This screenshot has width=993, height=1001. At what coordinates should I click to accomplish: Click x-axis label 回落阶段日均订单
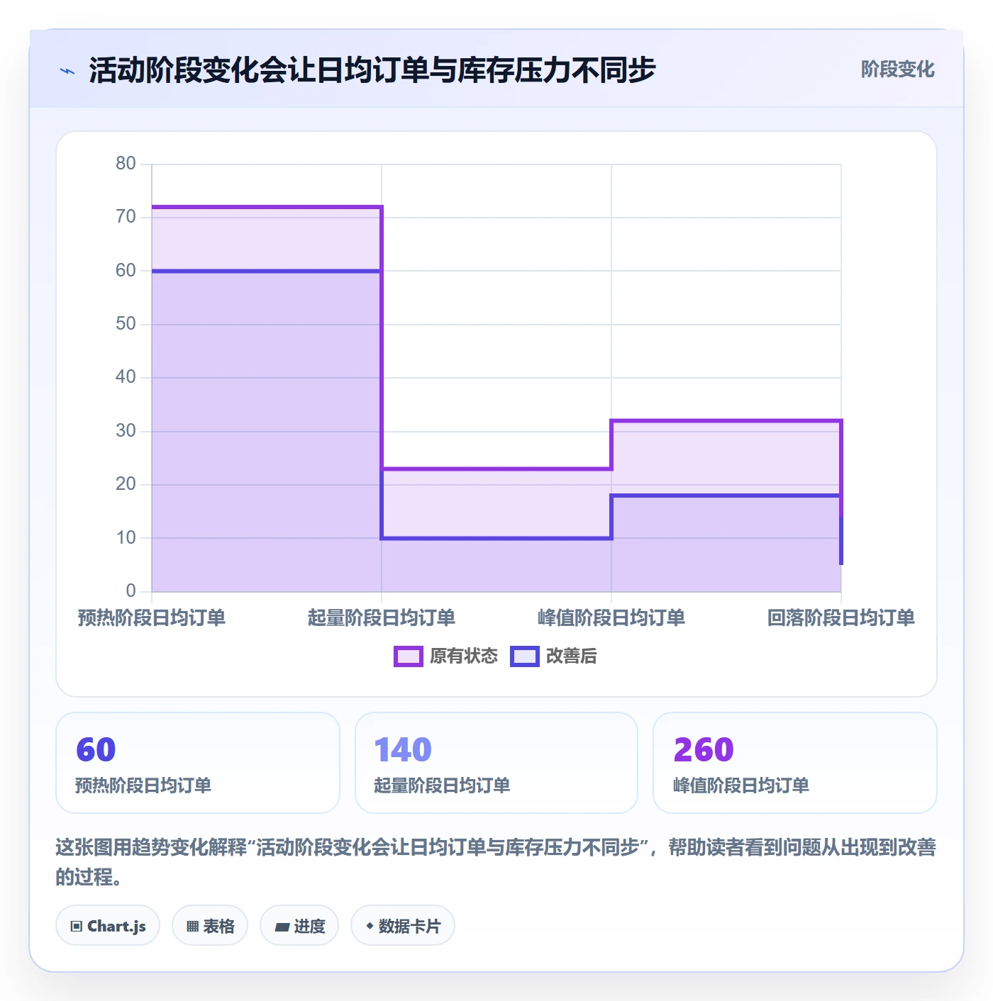[841, 618]
